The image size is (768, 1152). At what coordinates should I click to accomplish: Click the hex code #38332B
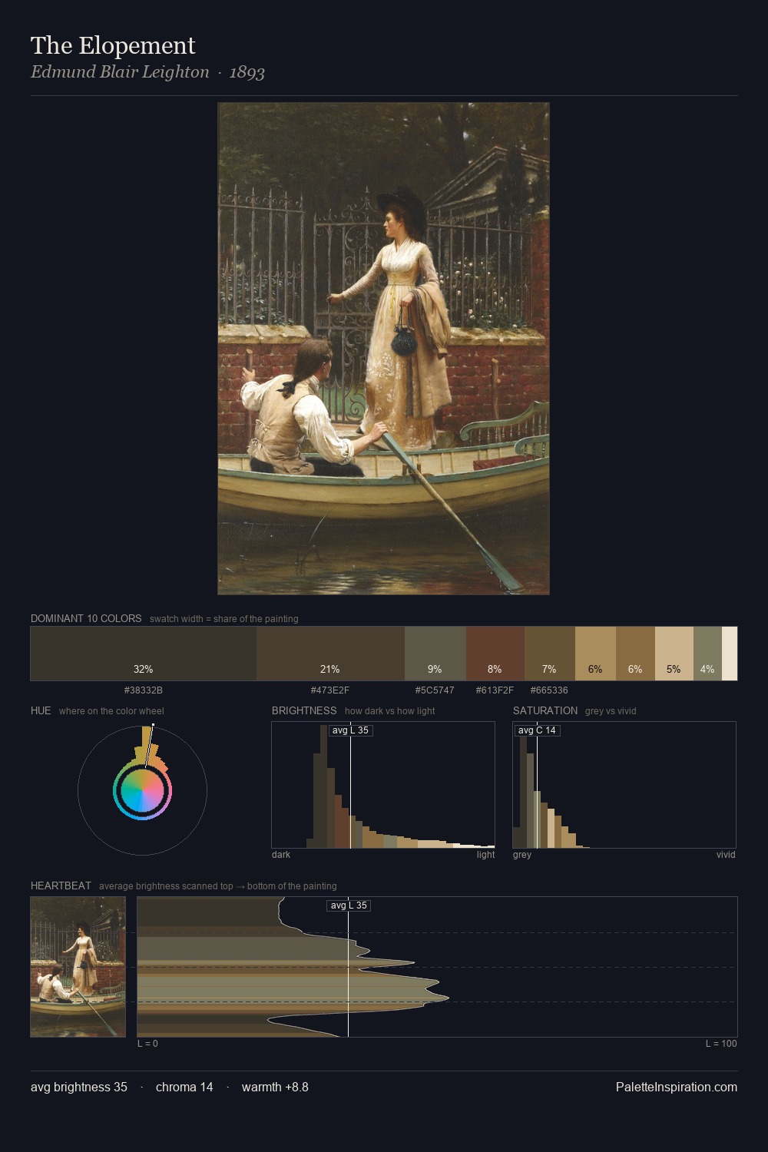click(x=144, y=690)
